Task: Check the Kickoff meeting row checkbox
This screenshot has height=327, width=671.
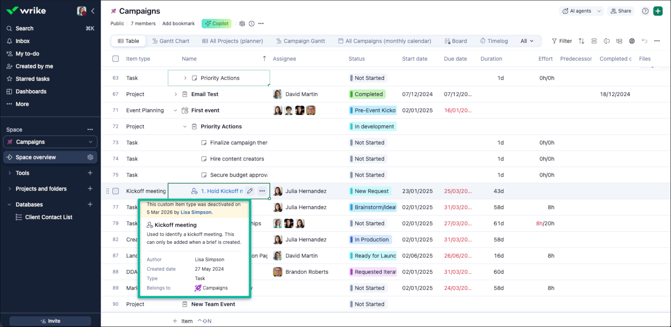Action: pyautogui.click(x=116, y=191)
